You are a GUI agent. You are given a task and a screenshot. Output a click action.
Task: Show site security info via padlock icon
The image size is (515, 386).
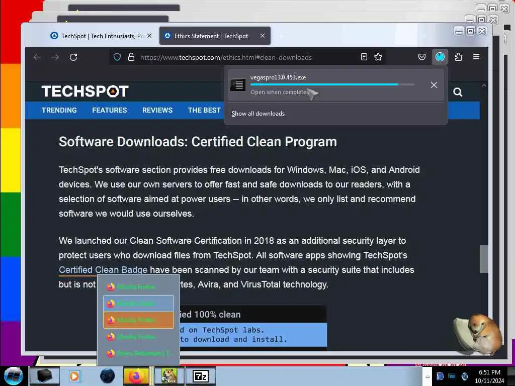(131, 57)
